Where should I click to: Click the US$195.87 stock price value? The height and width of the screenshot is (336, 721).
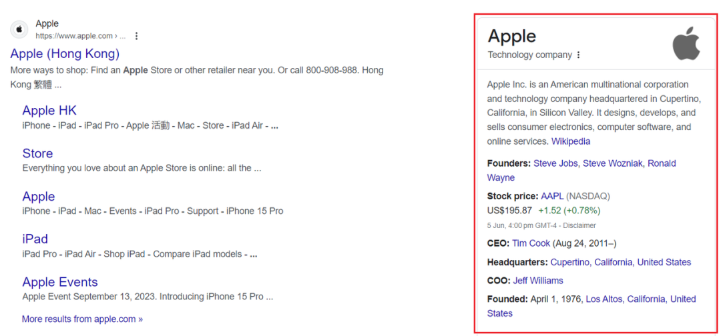coord(509,211)
